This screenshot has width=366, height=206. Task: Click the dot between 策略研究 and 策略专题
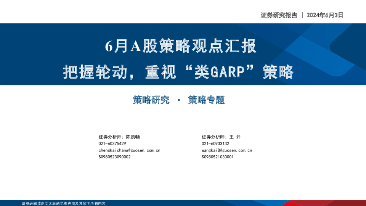tap(179, 101)
